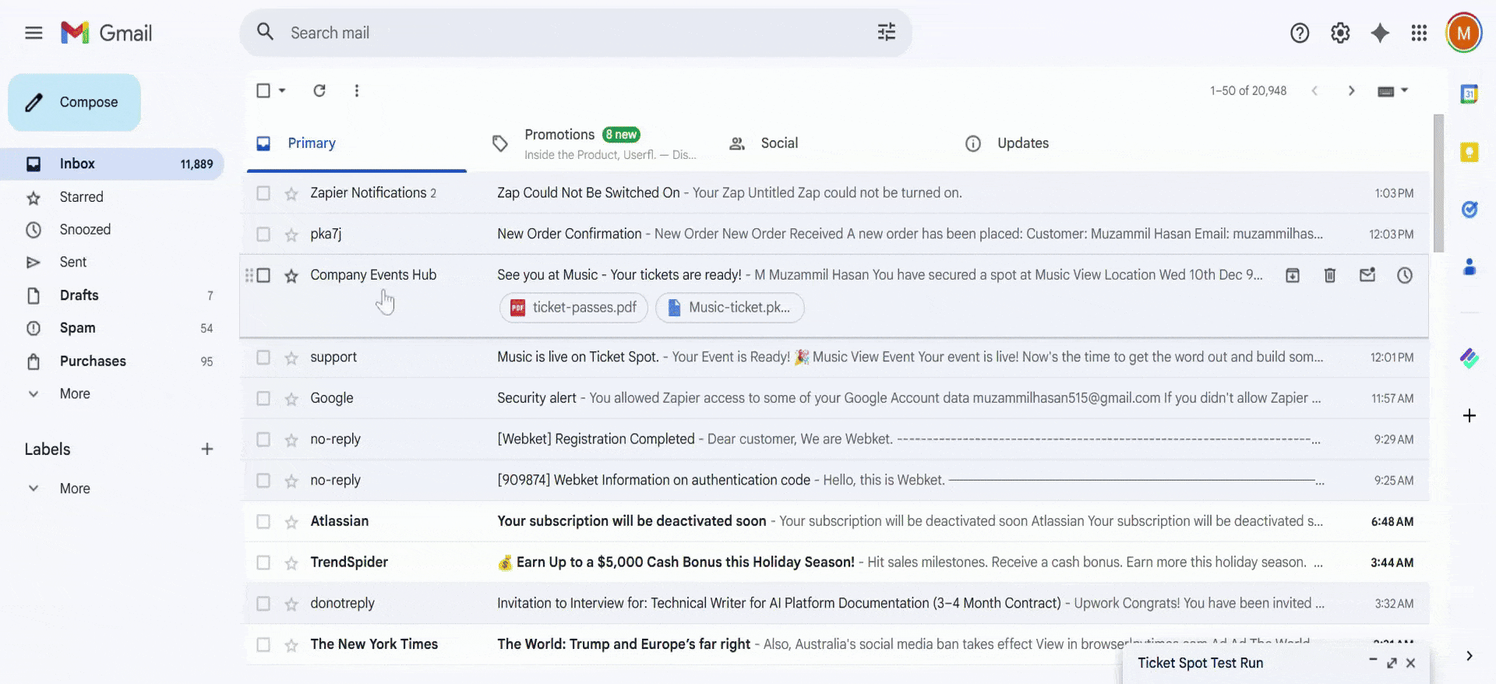Snooze the Company Events Hub email
The width and height of the screenshot is (1496, 684).
tap(1405, 275)
